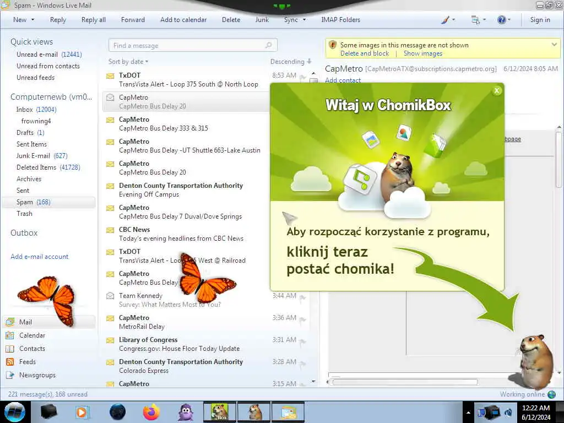Click Reply in the toolbar
564x423 pixels.
pos(58,20)
